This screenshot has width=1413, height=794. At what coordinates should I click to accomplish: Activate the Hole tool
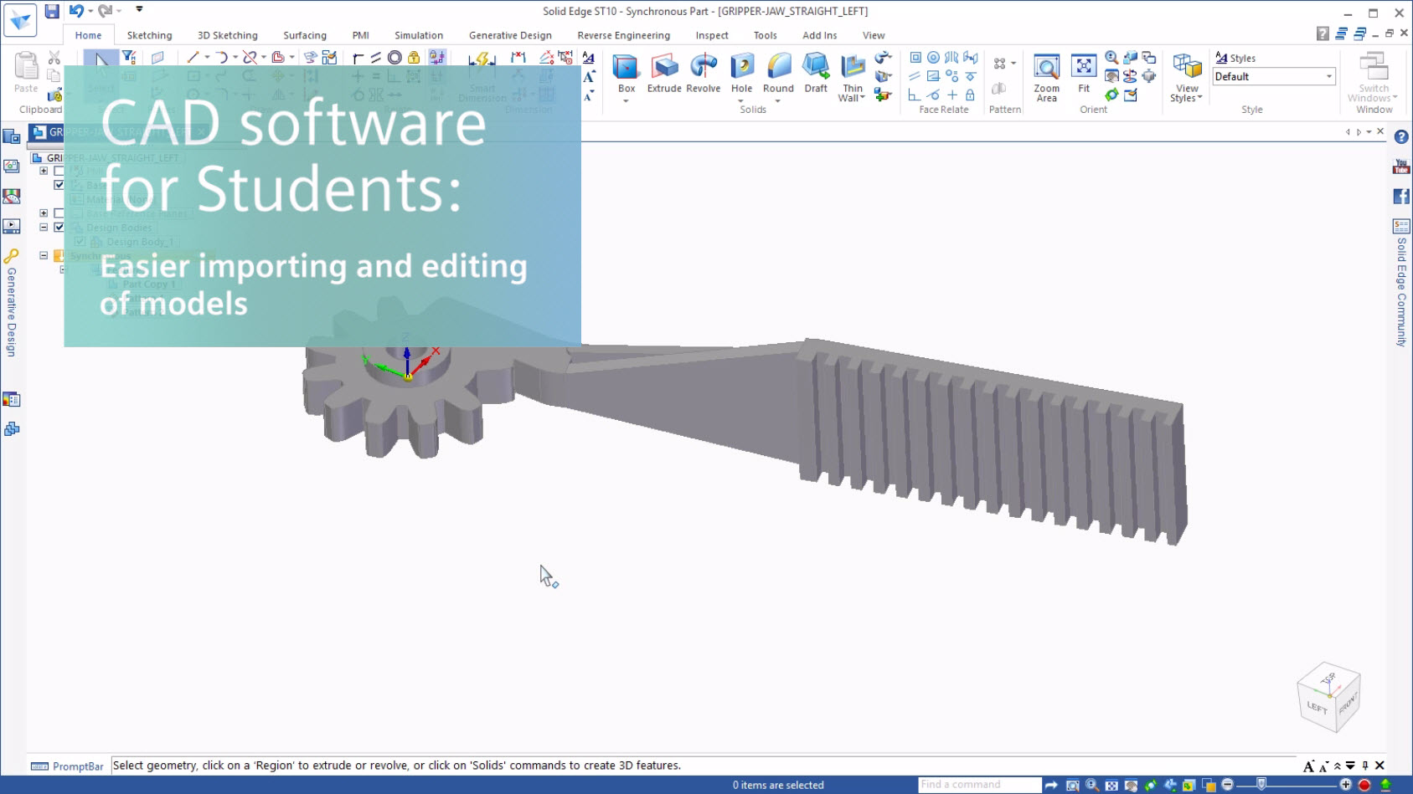click(x=741, y=75)
